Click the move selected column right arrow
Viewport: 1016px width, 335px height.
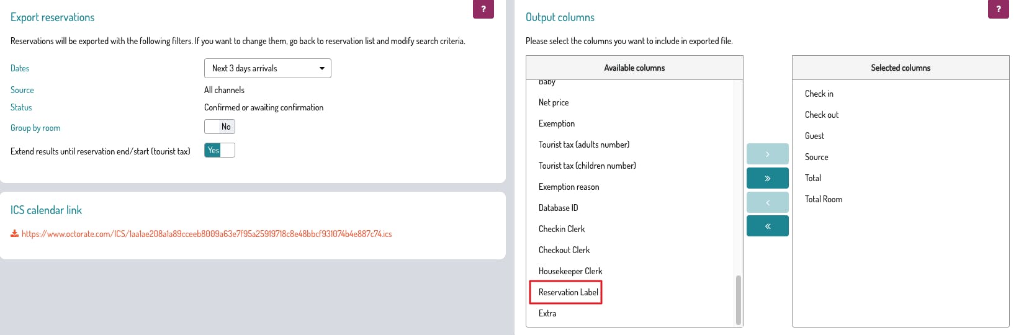(x=767, y=154)
